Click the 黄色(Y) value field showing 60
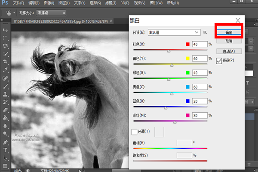258x172 pixels. [200, 58]
